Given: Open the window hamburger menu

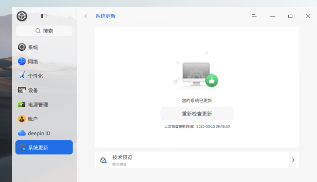Looking at the screenshot, I should coord(254,16).
